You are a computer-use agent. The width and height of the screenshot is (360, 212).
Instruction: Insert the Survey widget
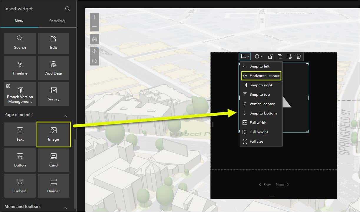[x=53, y=94]
